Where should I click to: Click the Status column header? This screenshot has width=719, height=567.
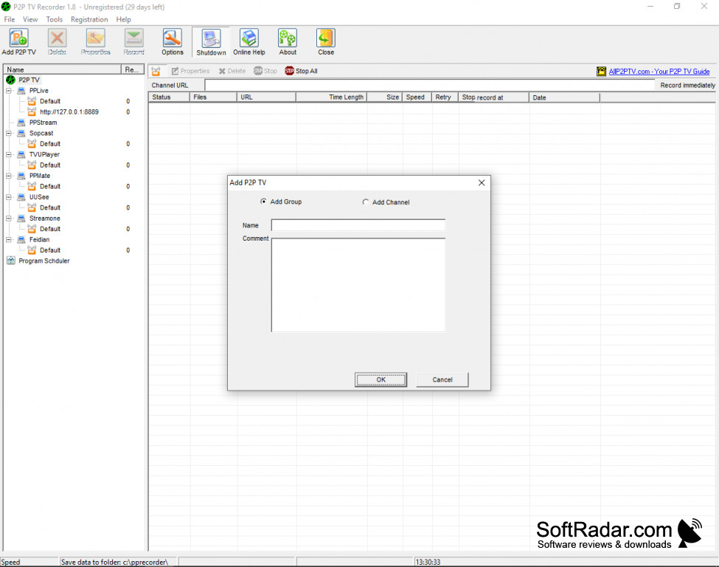[x=169, y=97]
